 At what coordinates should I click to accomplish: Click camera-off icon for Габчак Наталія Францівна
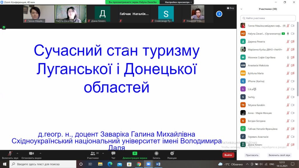click(x=293, y=129)
